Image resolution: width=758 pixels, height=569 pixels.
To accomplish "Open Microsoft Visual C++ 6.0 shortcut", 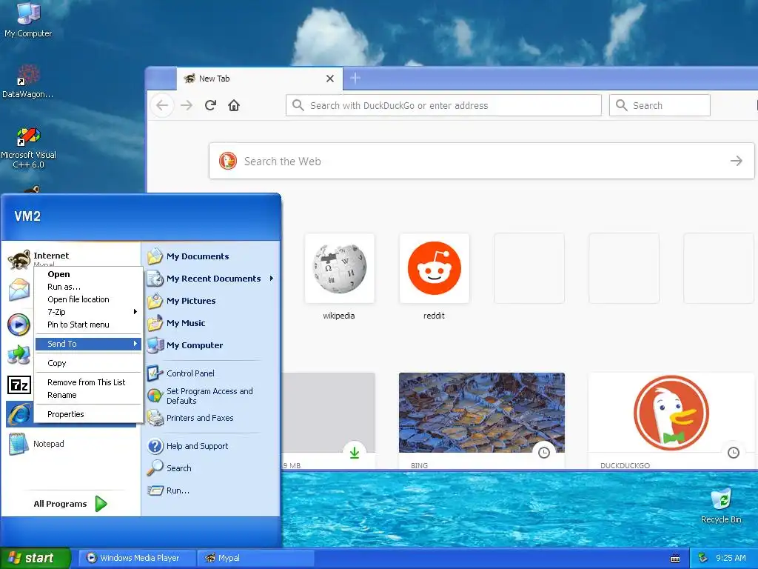I will 28,147.
